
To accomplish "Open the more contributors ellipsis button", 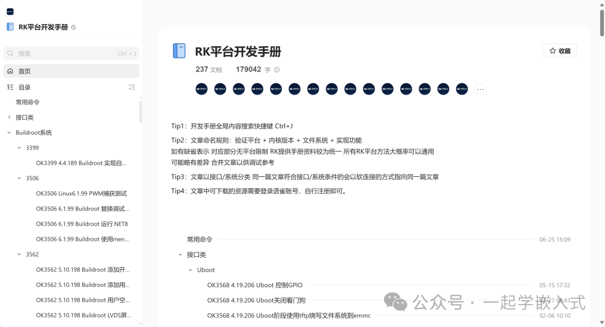I will 480,89.
